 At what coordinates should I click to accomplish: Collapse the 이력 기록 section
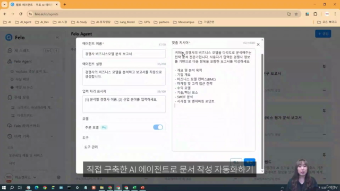click(x=52, y=136)
